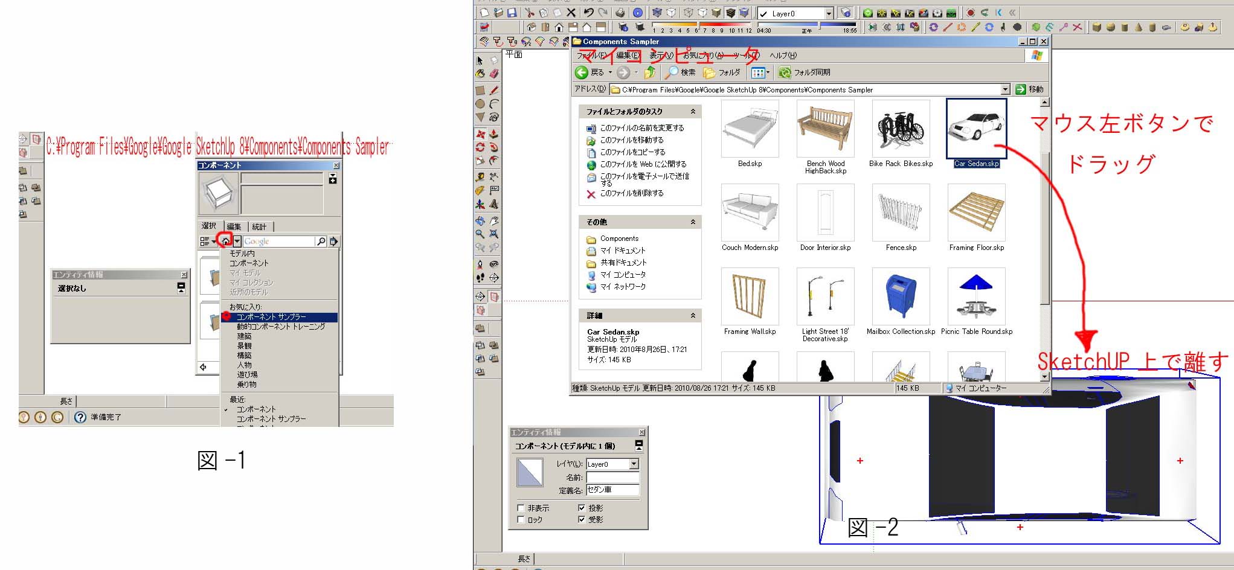Select the 選択 tab in Components panel
The width and height of the screenshot is (1234, 570).
pyautogui.click(x=209, y=226)
